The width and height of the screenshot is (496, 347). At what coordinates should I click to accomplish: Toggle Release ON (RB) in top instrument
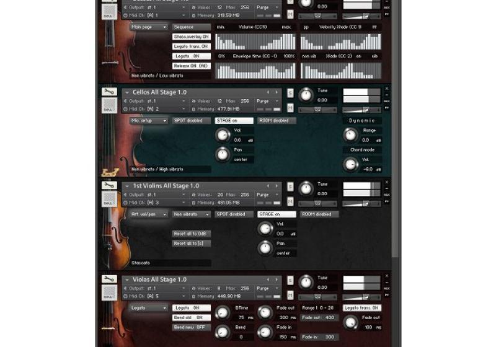[x=192, y=66]
